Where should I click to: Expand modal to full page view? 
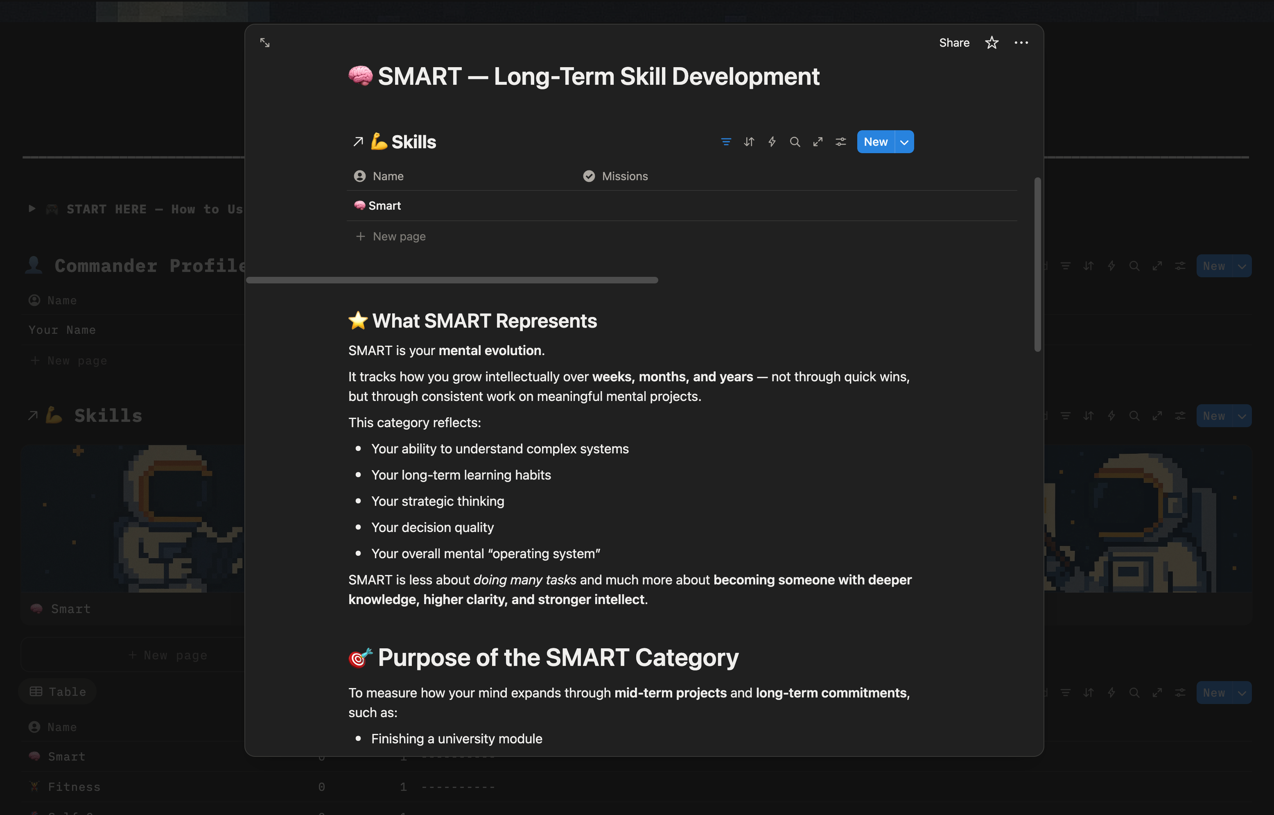click(265, 43)
